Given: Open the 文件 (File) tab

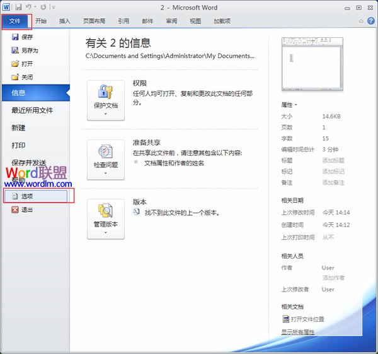Looking at the screenshot, I should pyautogui.click(x=15, y=21).
